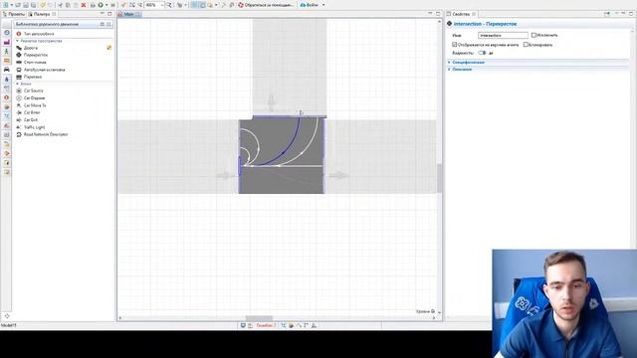The height and width of the screenshot is (358, 637).
Task: Select the Main editor tab
Action: point(128,14)
